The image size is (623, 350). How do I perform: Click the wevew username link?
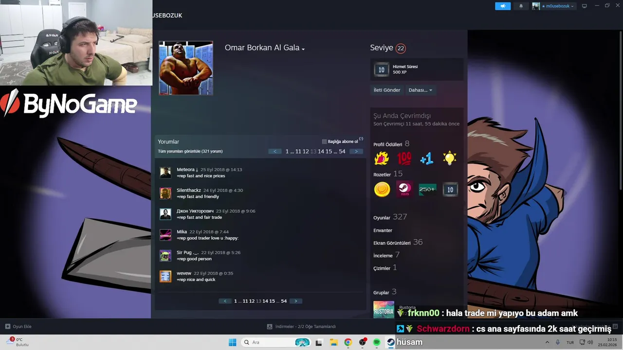pos(184,273)
